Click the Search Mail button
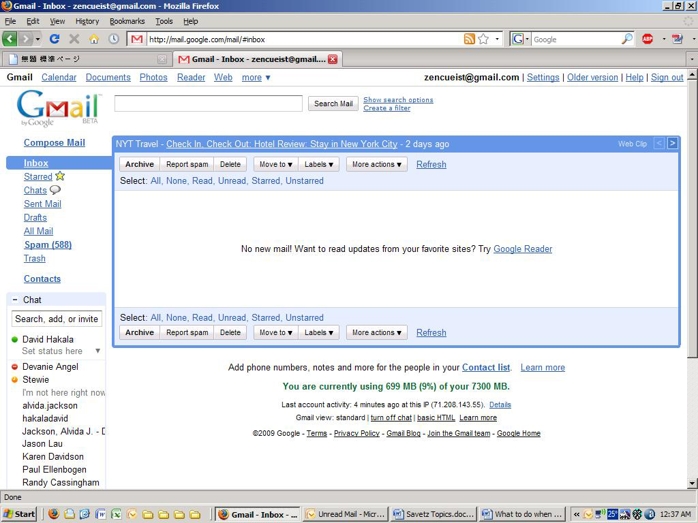 (x=333, y=104)
